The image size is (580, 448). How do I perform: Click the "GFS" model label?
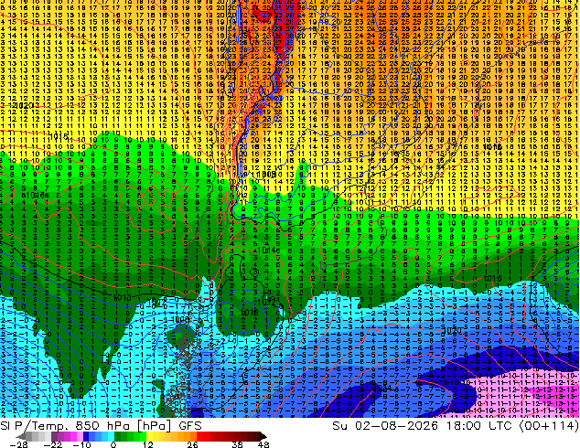click(x=190, y=426)
